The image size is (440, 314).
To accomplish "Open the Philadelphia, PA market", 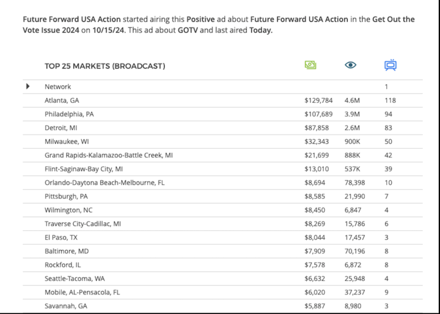I will click(x=69, y=114).
